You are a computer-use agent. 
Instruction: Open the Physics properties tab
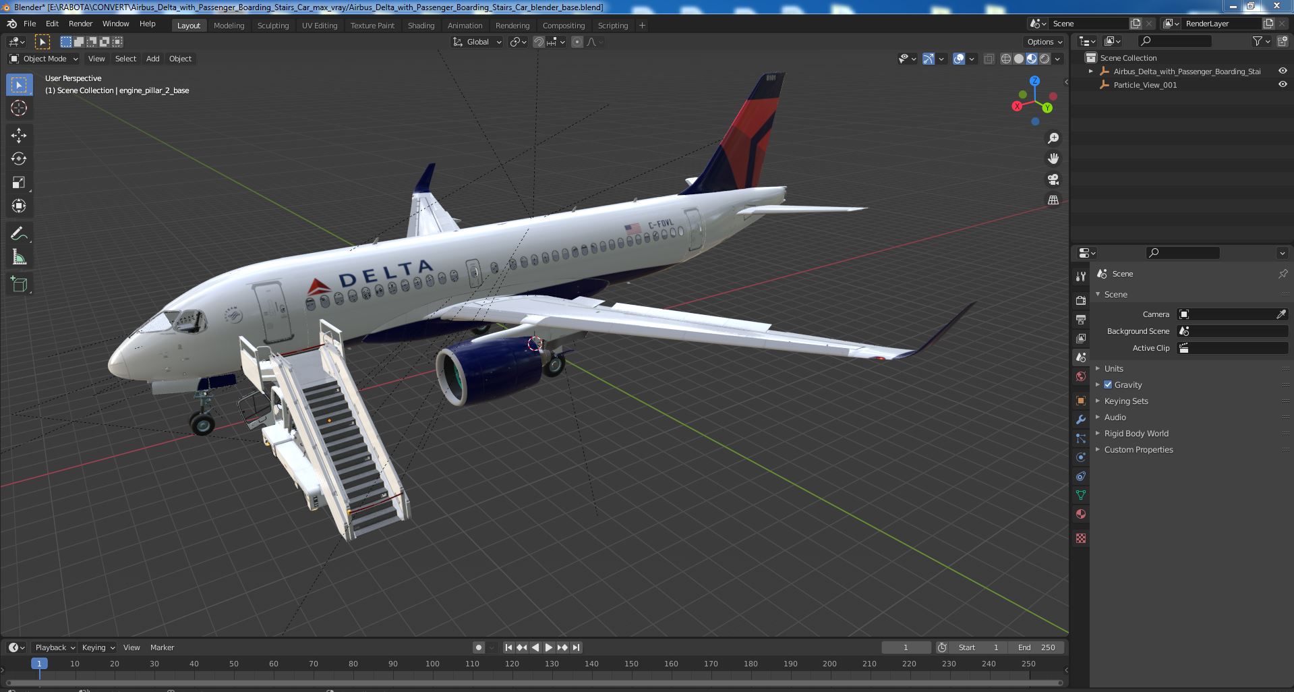pos(1081,457)
